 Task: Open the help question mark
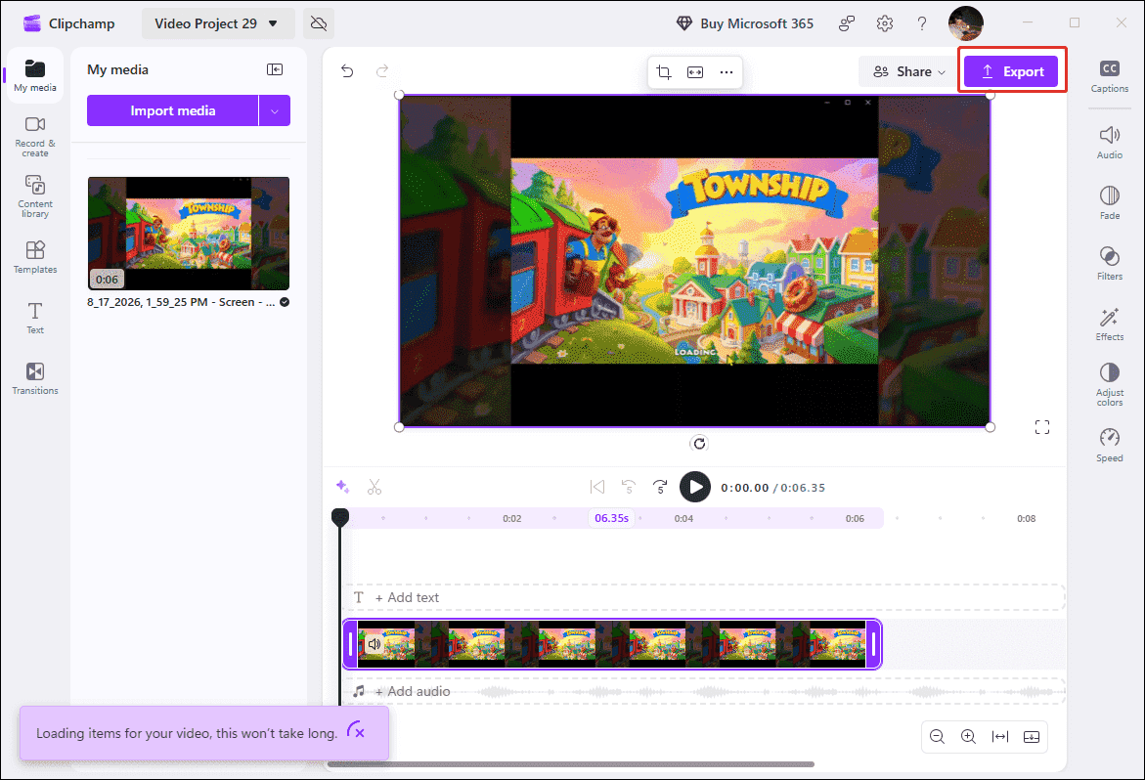922,23
